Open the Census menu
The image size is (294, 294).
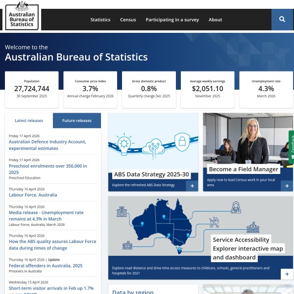click(128, 20)
